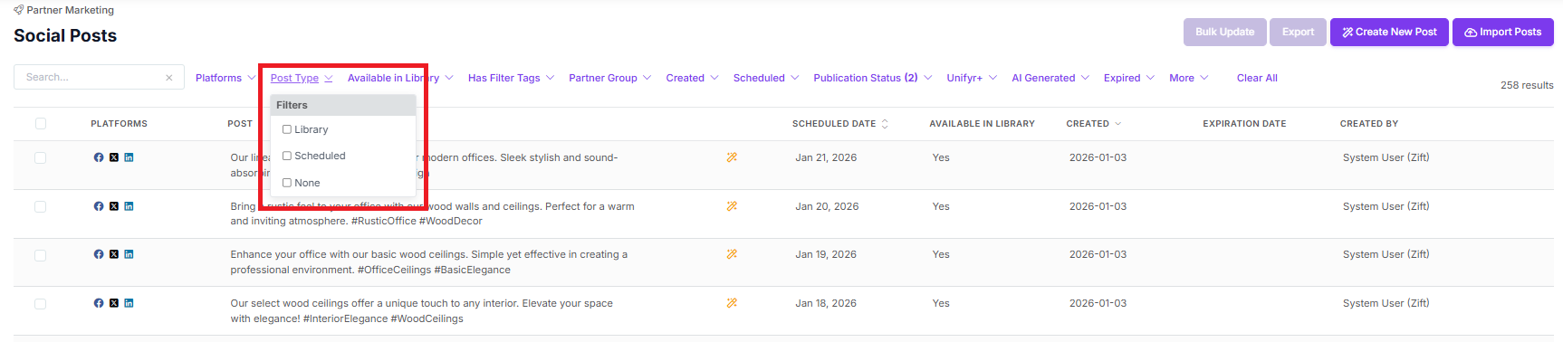The height and width of the screenshot is (342, 1563).
Task: Open the Has Filter Tags dropdown
Action: (x=511, y=78)
